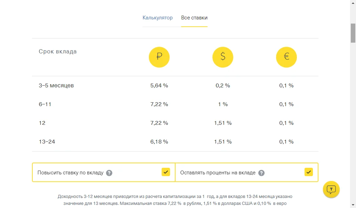Click the 1,51 % dollar rate for 13–24
Screen dimensions: 356x208
coord(223,142)
